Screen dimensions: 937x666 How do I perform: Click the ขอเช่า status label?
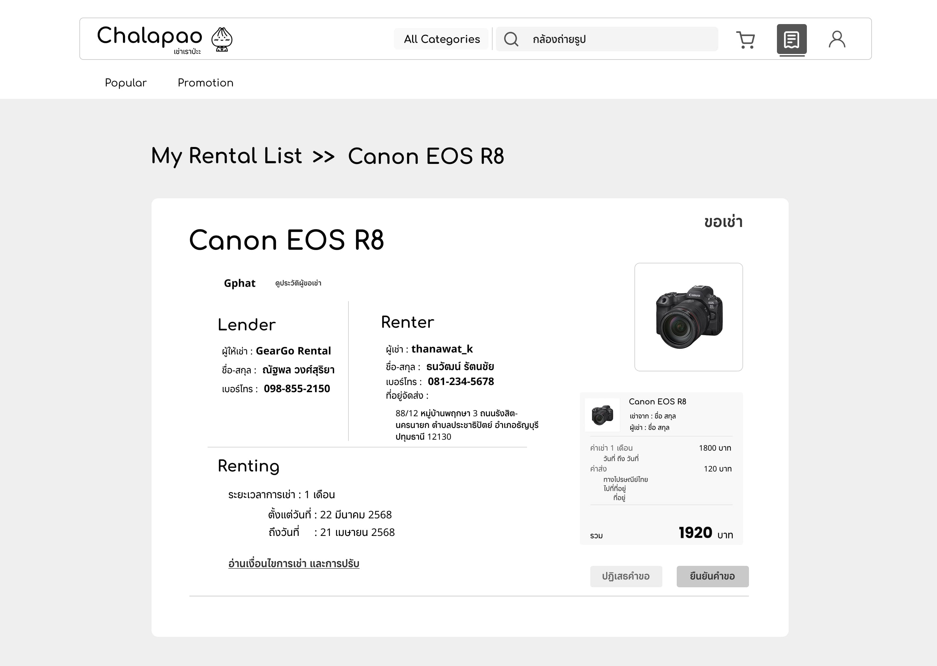point(723,222)
